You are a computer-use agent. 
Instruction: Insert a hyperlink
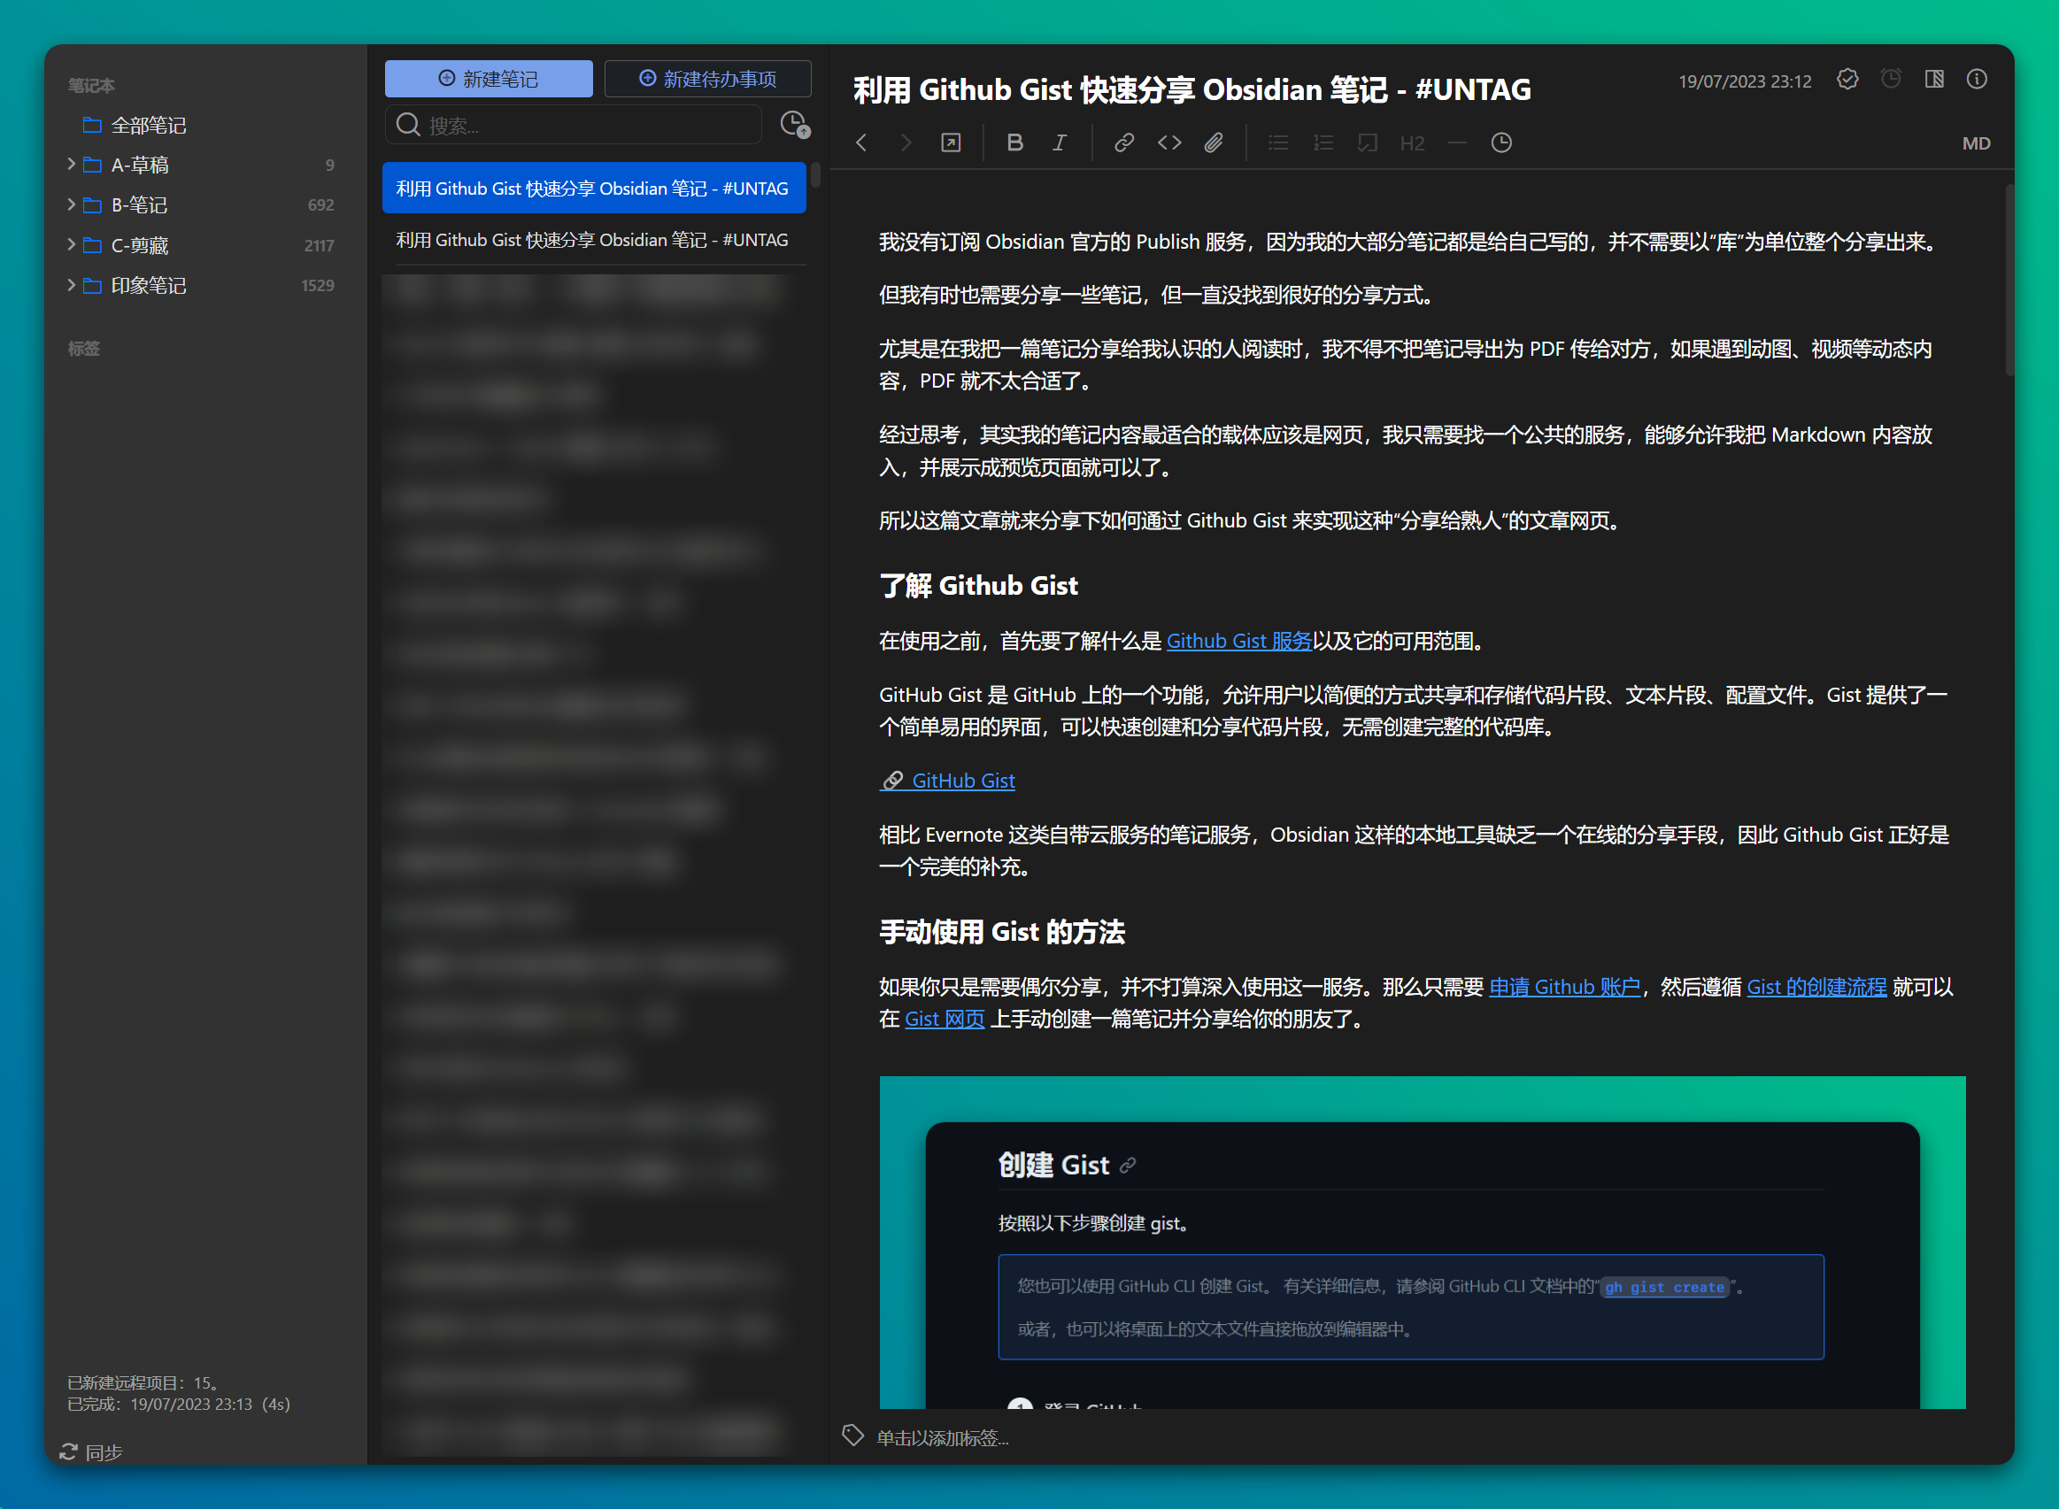tap(1123, 142)
